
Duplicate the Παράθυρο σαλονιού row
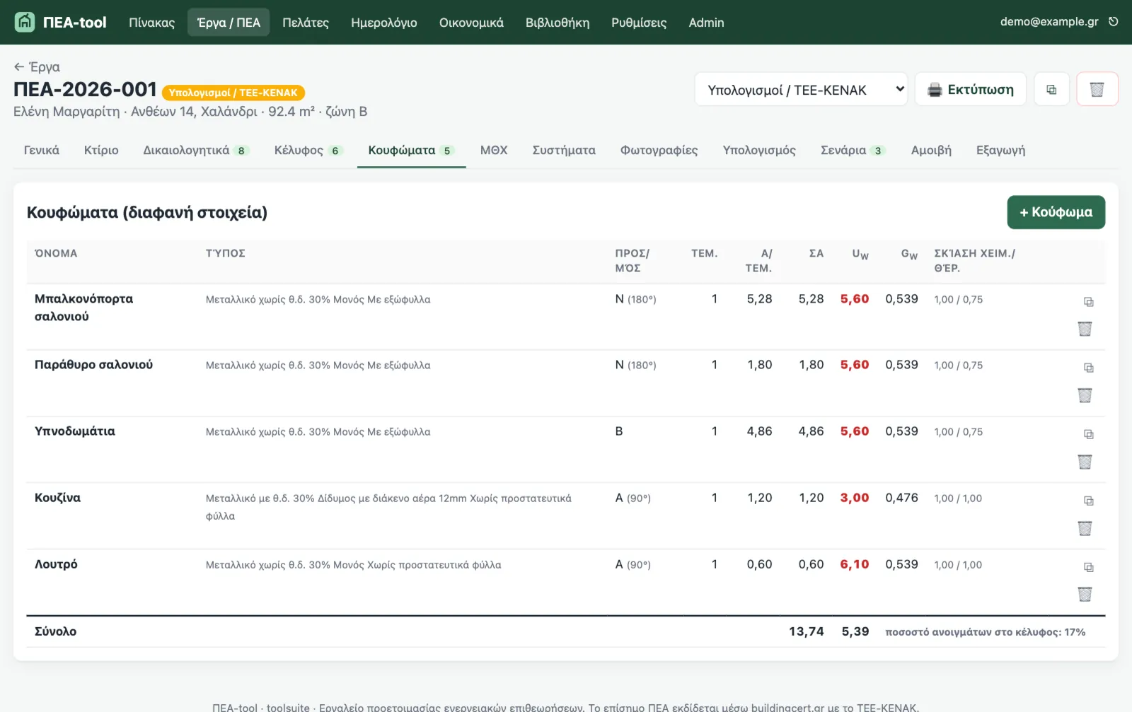[1089, 368]
